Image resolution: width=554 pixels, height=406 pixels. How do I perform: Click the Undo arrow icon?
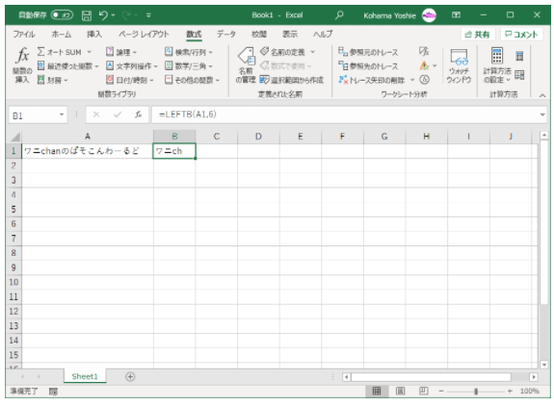click(x=103, y=14)
